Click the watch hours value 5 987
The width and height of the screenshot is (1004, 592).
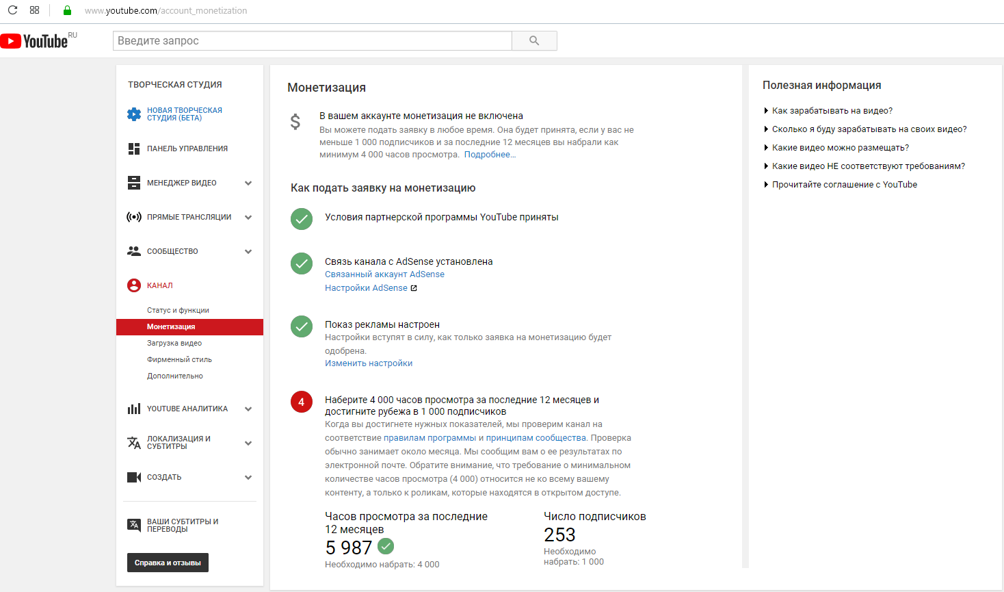point(349,548)
